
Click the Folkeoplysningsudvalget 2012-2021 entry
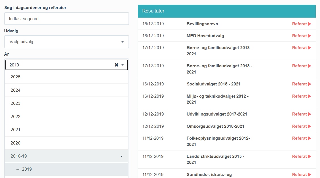(218, 141)
